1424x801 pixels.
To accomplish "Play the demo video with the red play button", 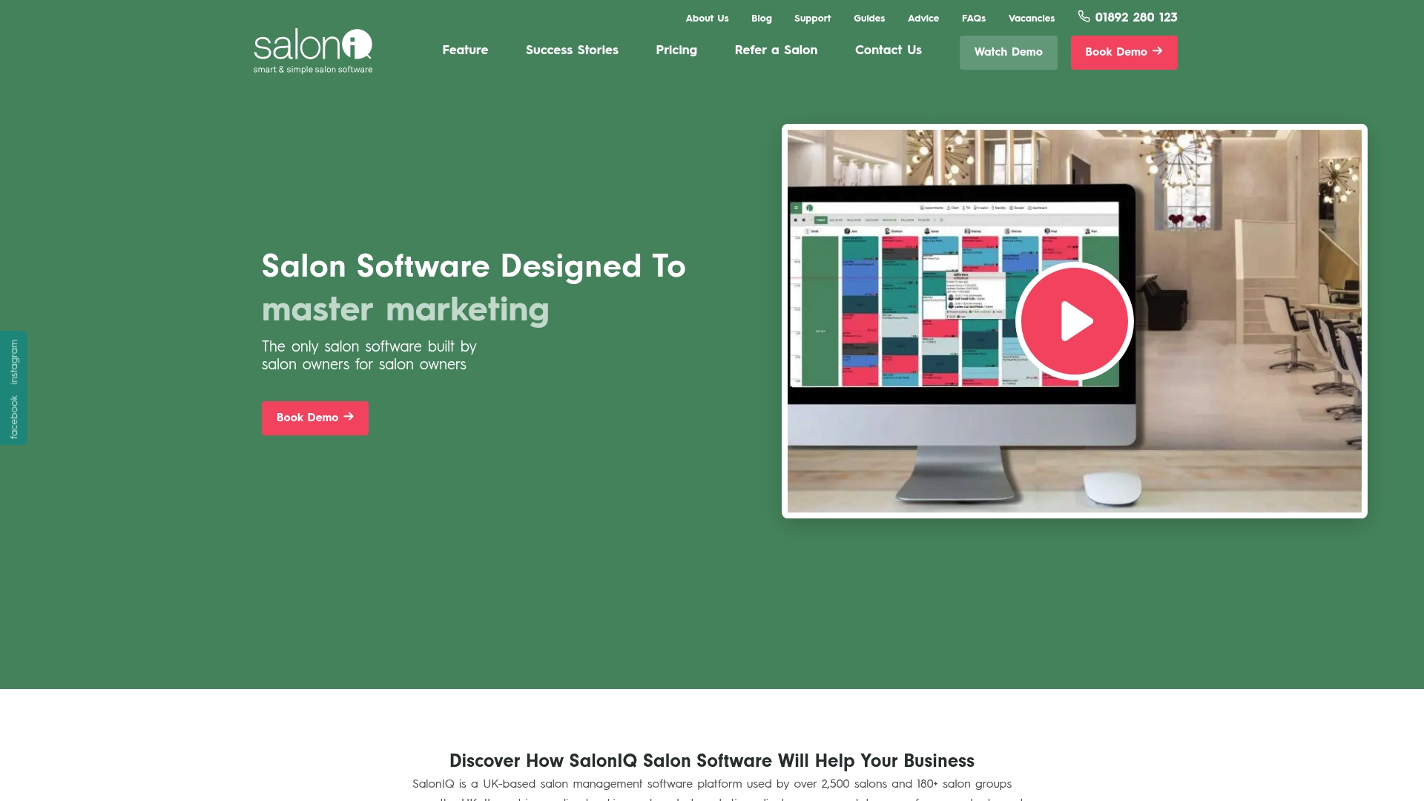I will pyautogui.click(x=1074, y=321).
